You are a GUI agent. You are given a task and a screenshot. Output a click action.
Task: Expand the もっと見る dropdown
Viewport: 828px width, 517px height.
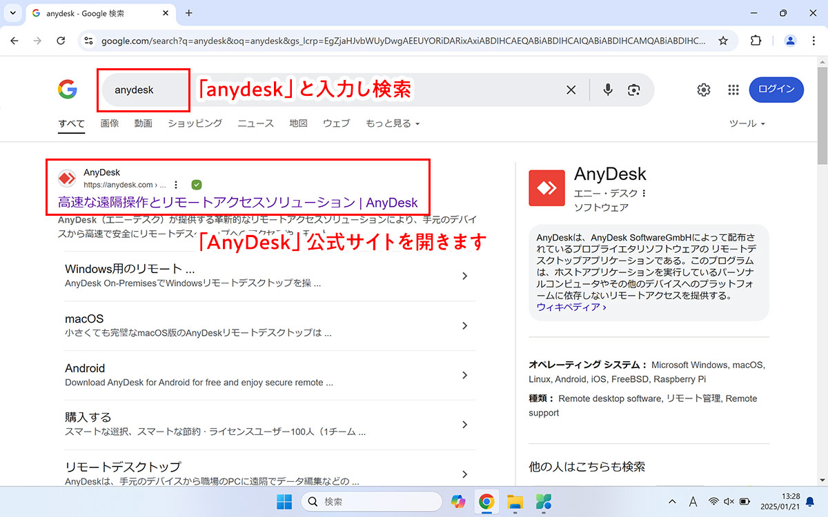(x=393, y=123)
